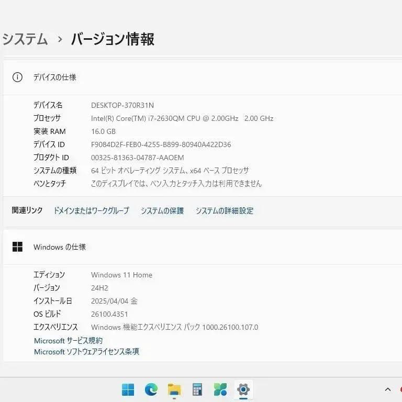The image size is (402, 402).
Task: Collapse the Windows の仕様 section header
Action: pyautogui.click(x=203, y=247)
